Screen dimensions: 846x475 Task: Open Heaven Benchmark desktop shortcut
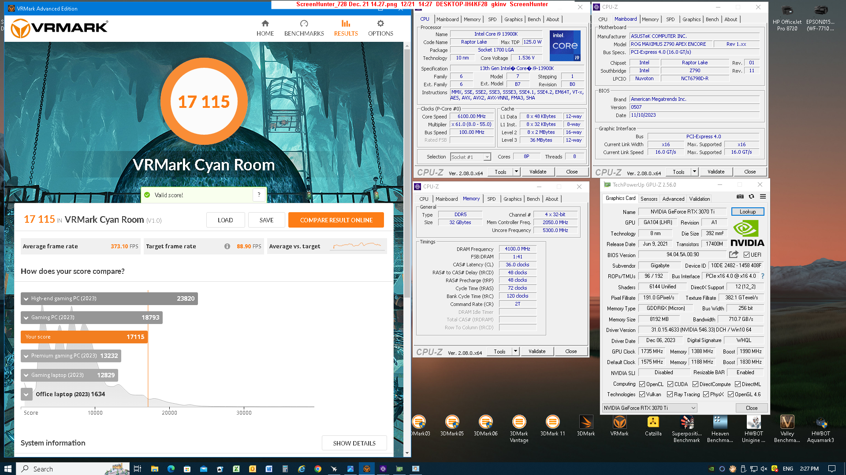(x=720, y=429)
